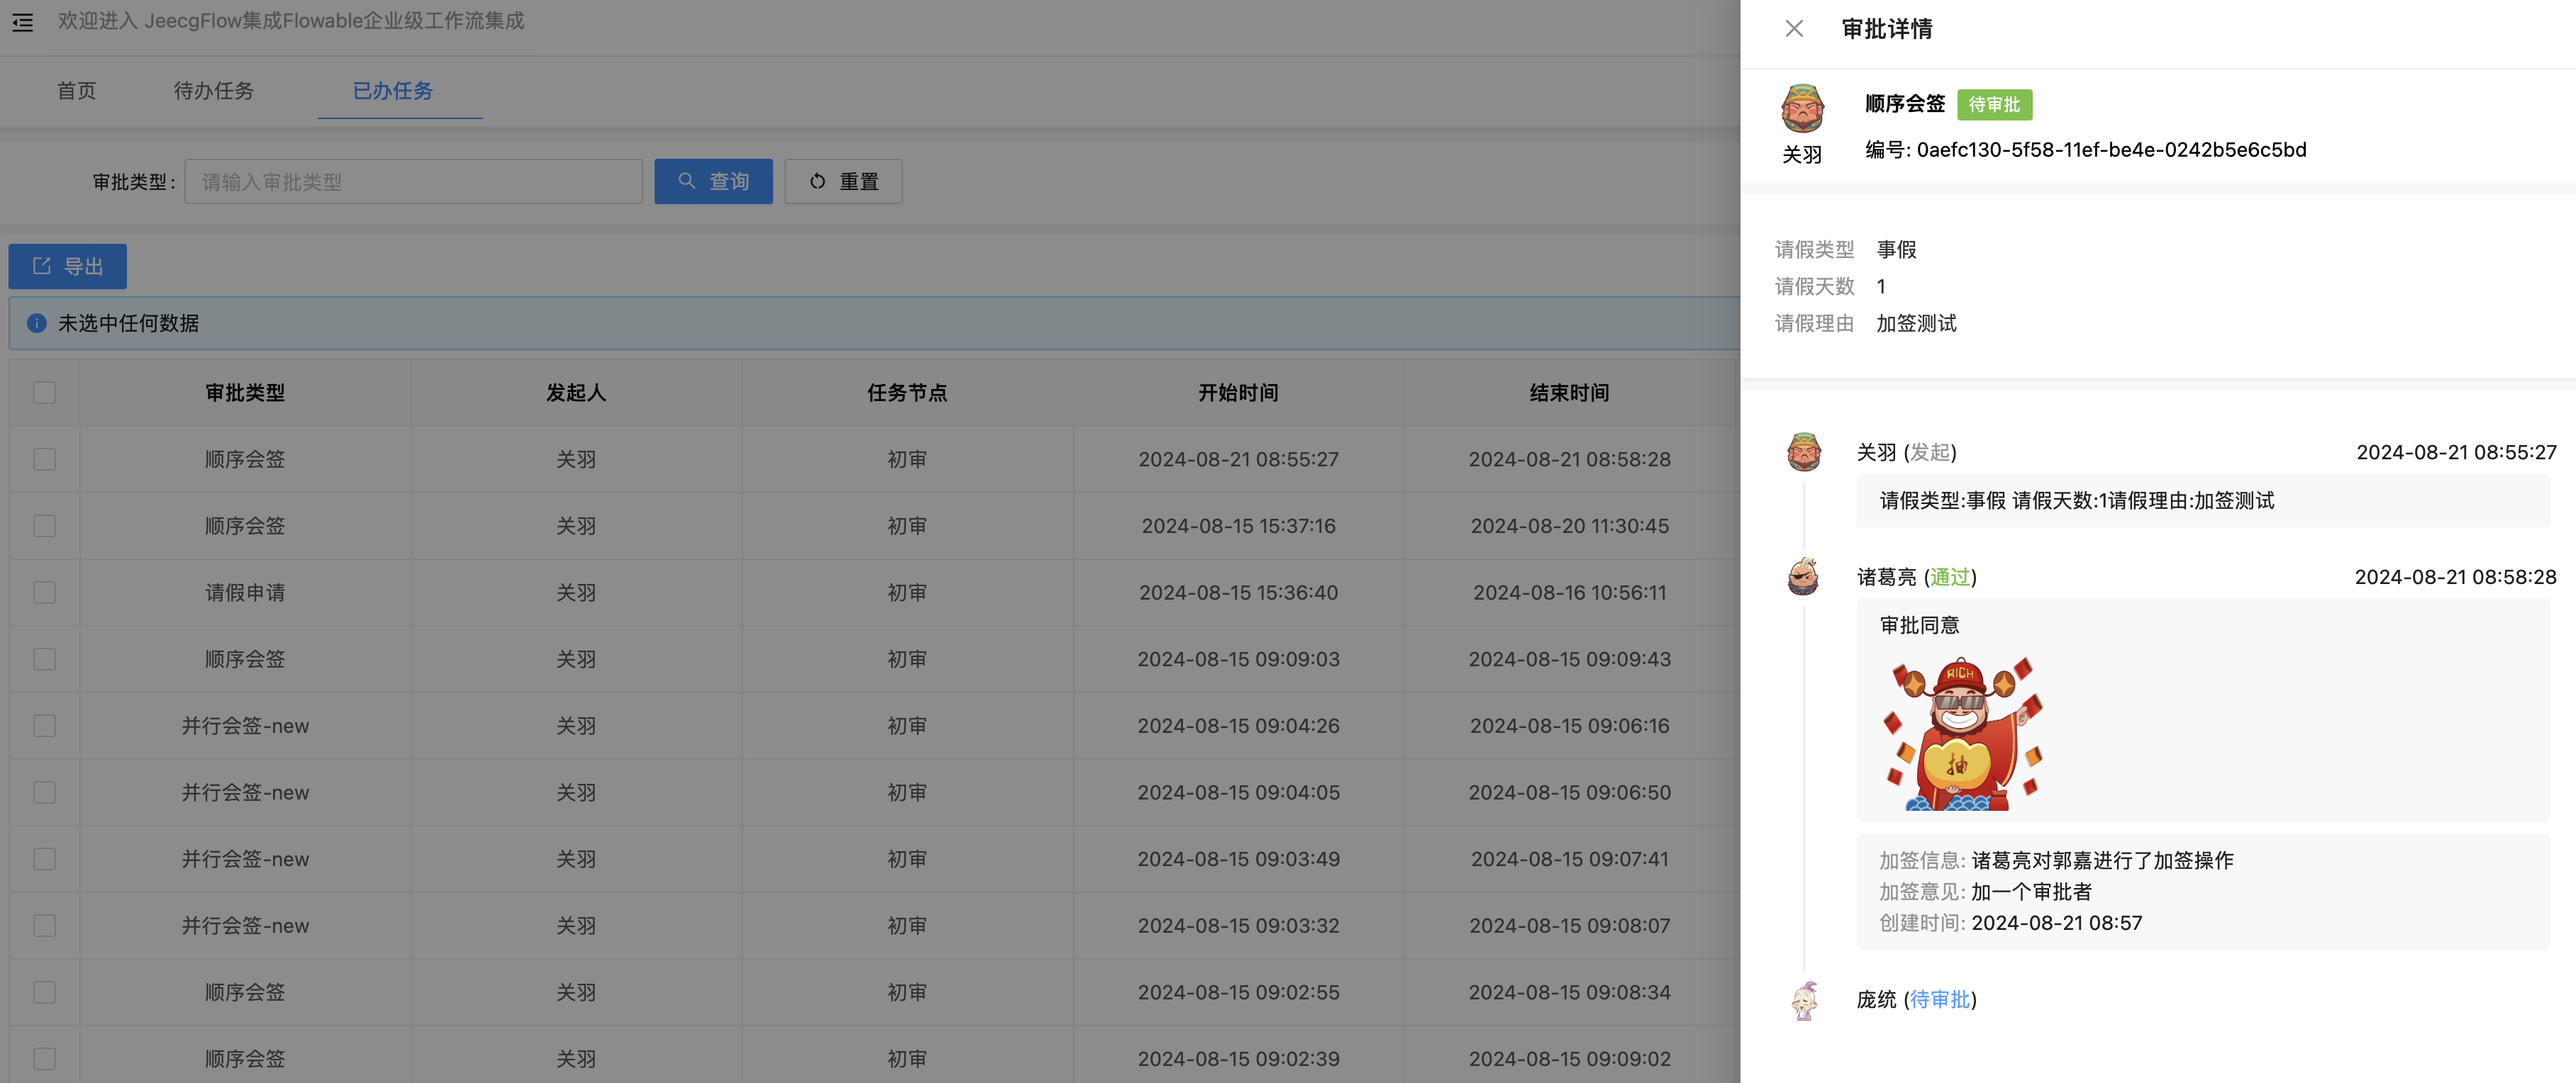Click 关羽's avatar in drawer header

(1802, 109)
